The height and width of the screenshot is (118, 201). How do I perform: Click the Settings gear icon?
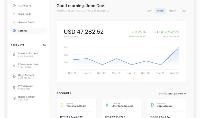(x=14, y=31)
